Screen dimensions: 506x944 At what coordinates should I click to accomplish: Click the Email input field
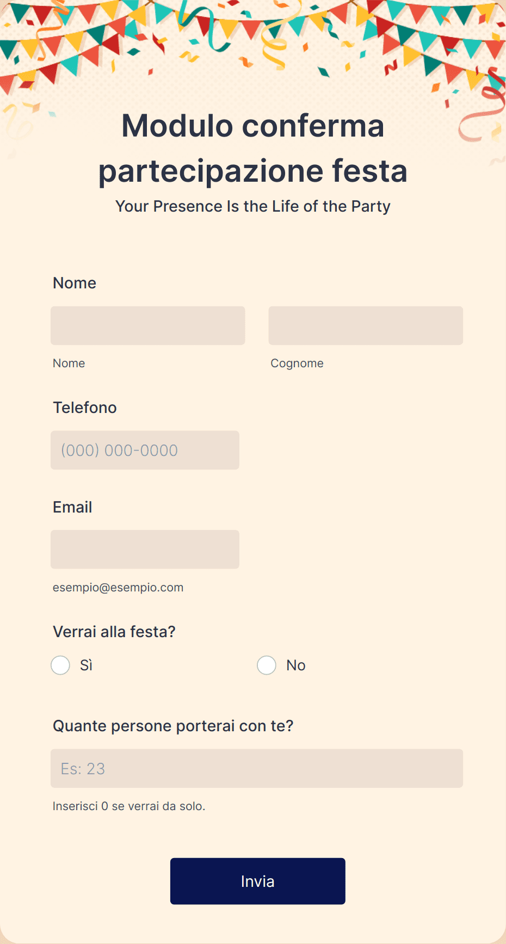click(x=145, y=549)
